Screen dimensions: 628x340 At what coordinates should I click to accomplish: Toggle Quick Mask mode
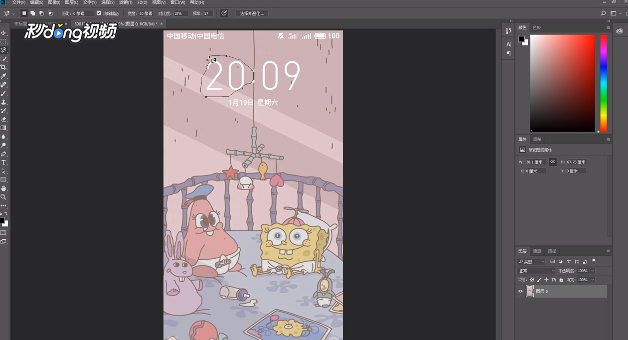[x=3, y=233]
